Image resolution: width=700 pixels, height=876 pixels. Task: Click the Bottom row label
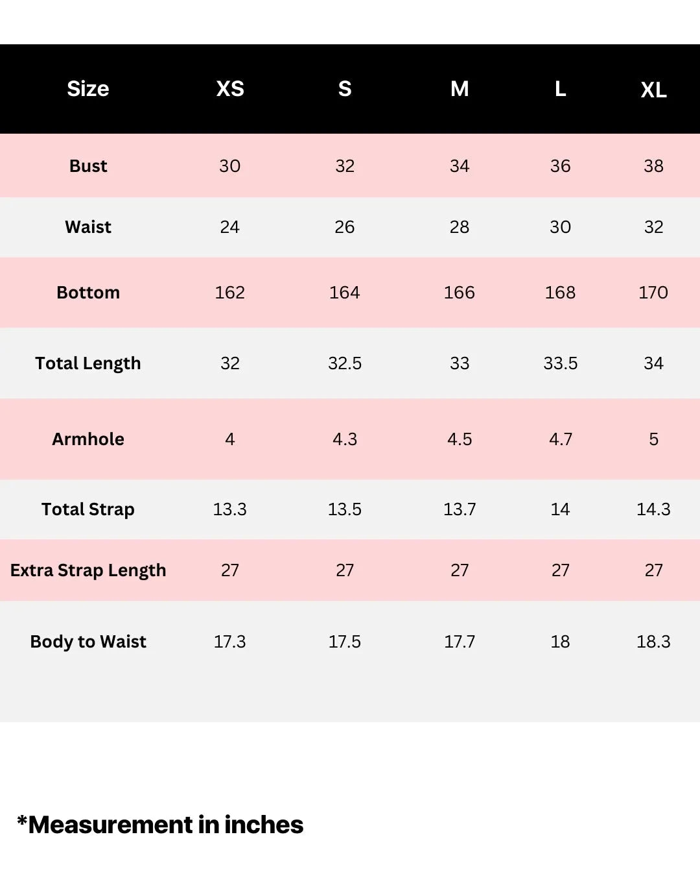88,293
